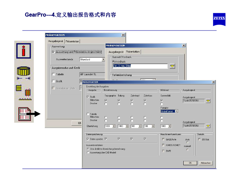Click yellow arrow next to lower Ausgabegerät

[208, 126]
